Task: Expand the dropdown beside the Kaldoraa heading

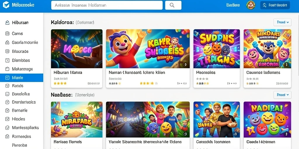Action: (x=282, y=22)
